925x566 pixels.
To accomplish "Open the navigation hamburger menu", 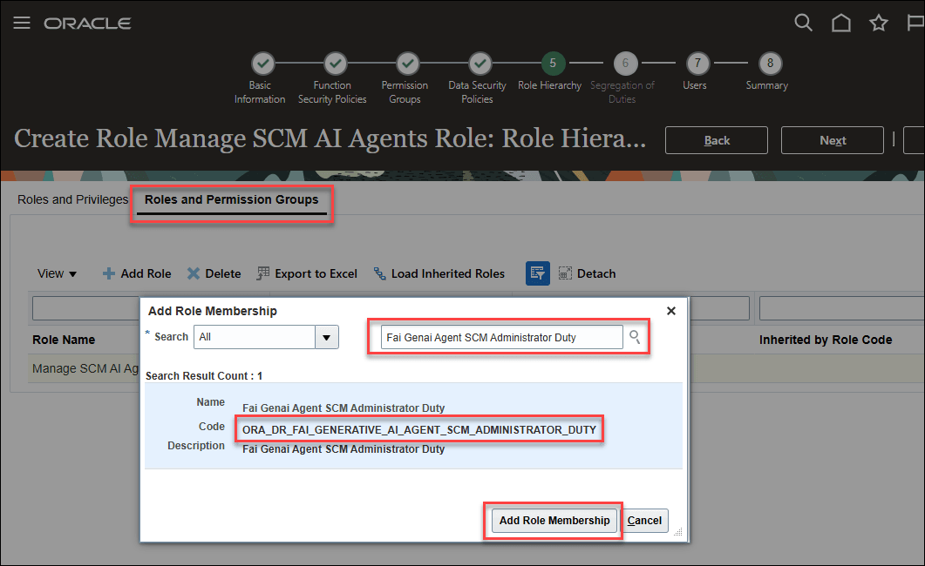I will 22,23.
